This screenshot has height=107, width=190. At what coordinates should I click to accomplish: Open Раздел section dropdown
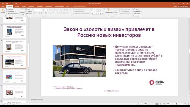28,14
